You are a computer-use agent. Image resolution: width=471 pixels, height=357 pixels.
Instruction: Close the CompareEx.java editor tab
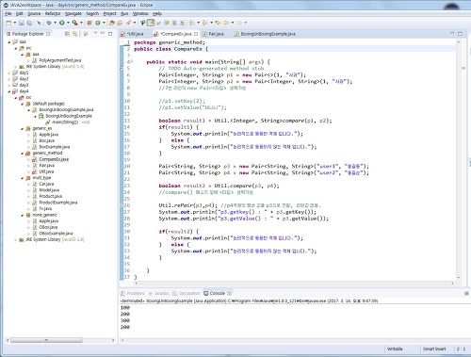pyautogui.click(x=196, y=34)
